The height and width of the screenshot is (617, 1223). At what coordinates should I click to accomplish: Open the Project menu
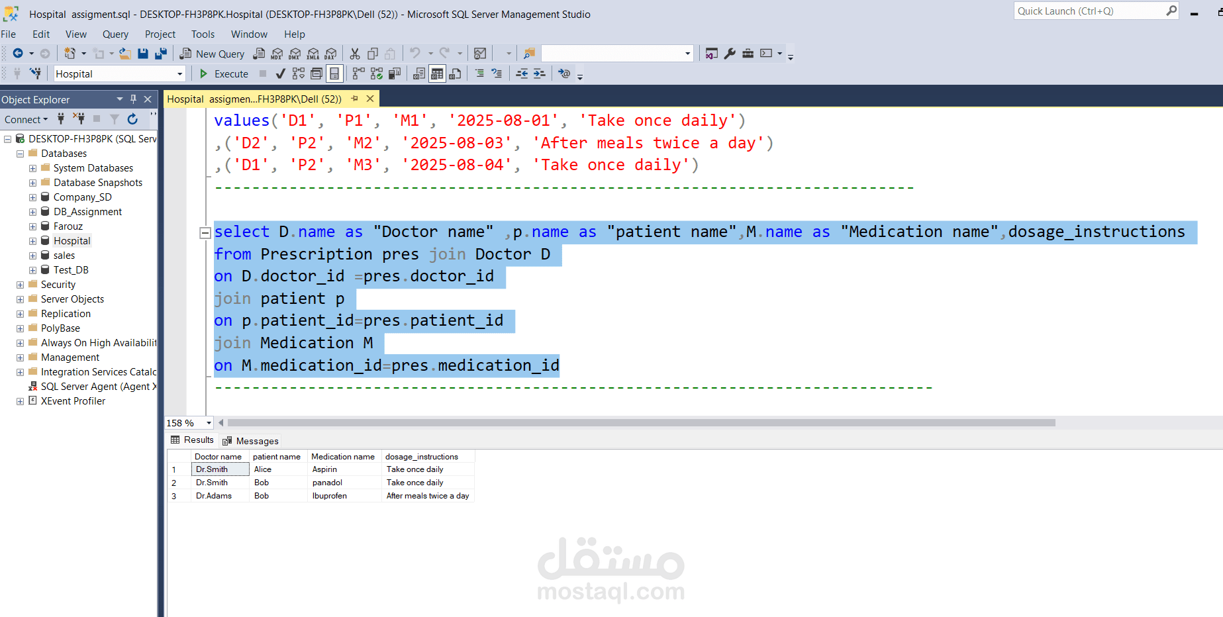(160, 34)
